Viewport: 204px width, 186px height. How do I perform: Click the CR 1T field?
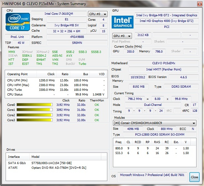pyautogui.click(x=194, y=105)
